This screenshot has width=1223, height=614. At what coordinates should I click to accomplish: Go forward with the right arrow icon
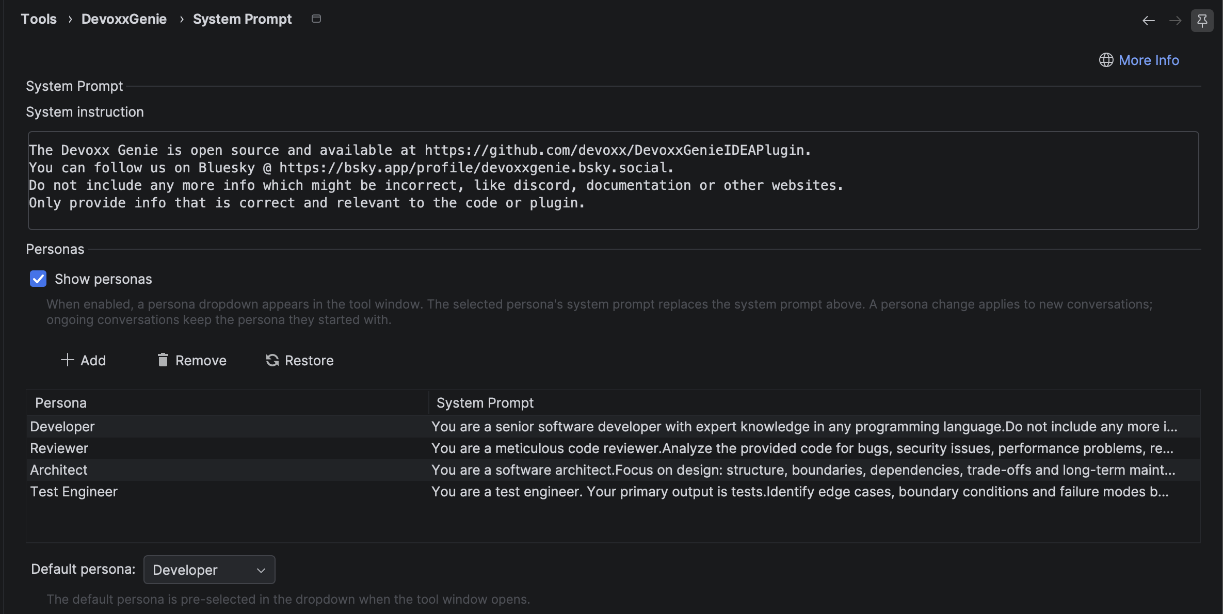click(x=1175, y=21)
